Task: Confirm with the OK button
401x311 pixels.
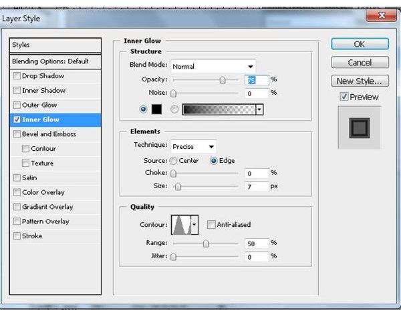Action: pos(360,44)
